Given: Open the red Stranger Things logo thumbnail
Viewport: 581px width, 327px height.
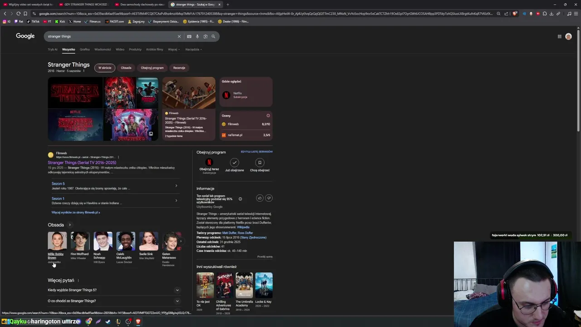Looking at the screenshot, I should 75,93.
